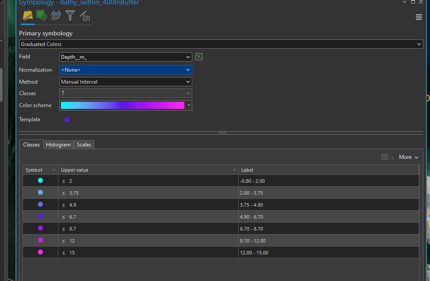The image size is (430, 281).
Task: Open the Method dropdown set to Manual Interval
Action: [x=126, y=82]
